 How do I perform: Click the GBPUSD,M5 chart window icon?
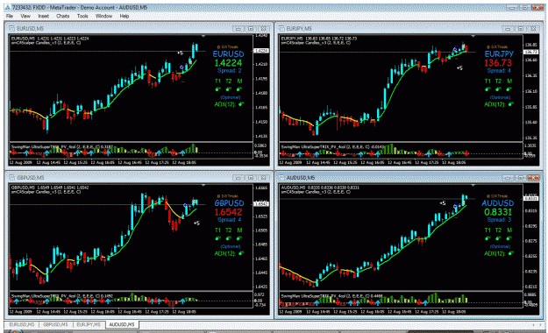pyautogui.click(x=11, y=178)
